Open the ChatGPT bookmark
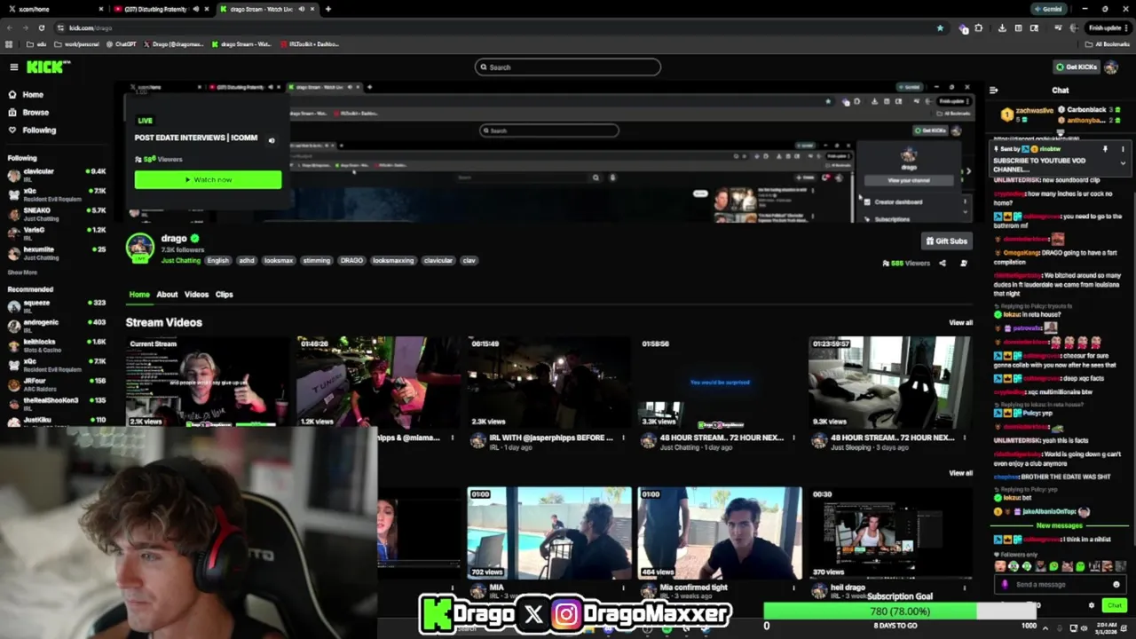 [121, 43]
